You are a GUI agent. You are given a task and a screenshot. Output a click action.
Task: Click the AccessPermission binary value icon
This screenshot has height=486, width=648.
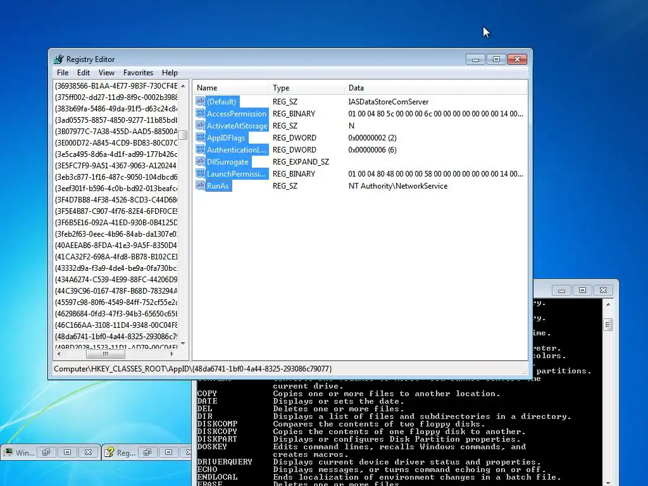pos(201,113)
